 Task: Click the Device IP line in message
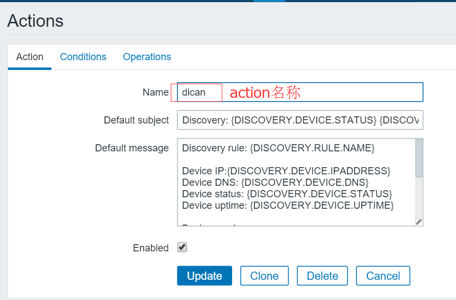pyautogui.click(x=286, y=170)
